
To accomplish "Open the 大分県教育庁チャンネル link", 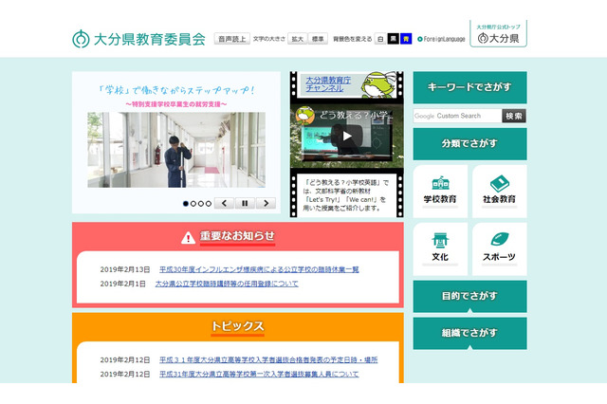I will [x=328, y=84].
